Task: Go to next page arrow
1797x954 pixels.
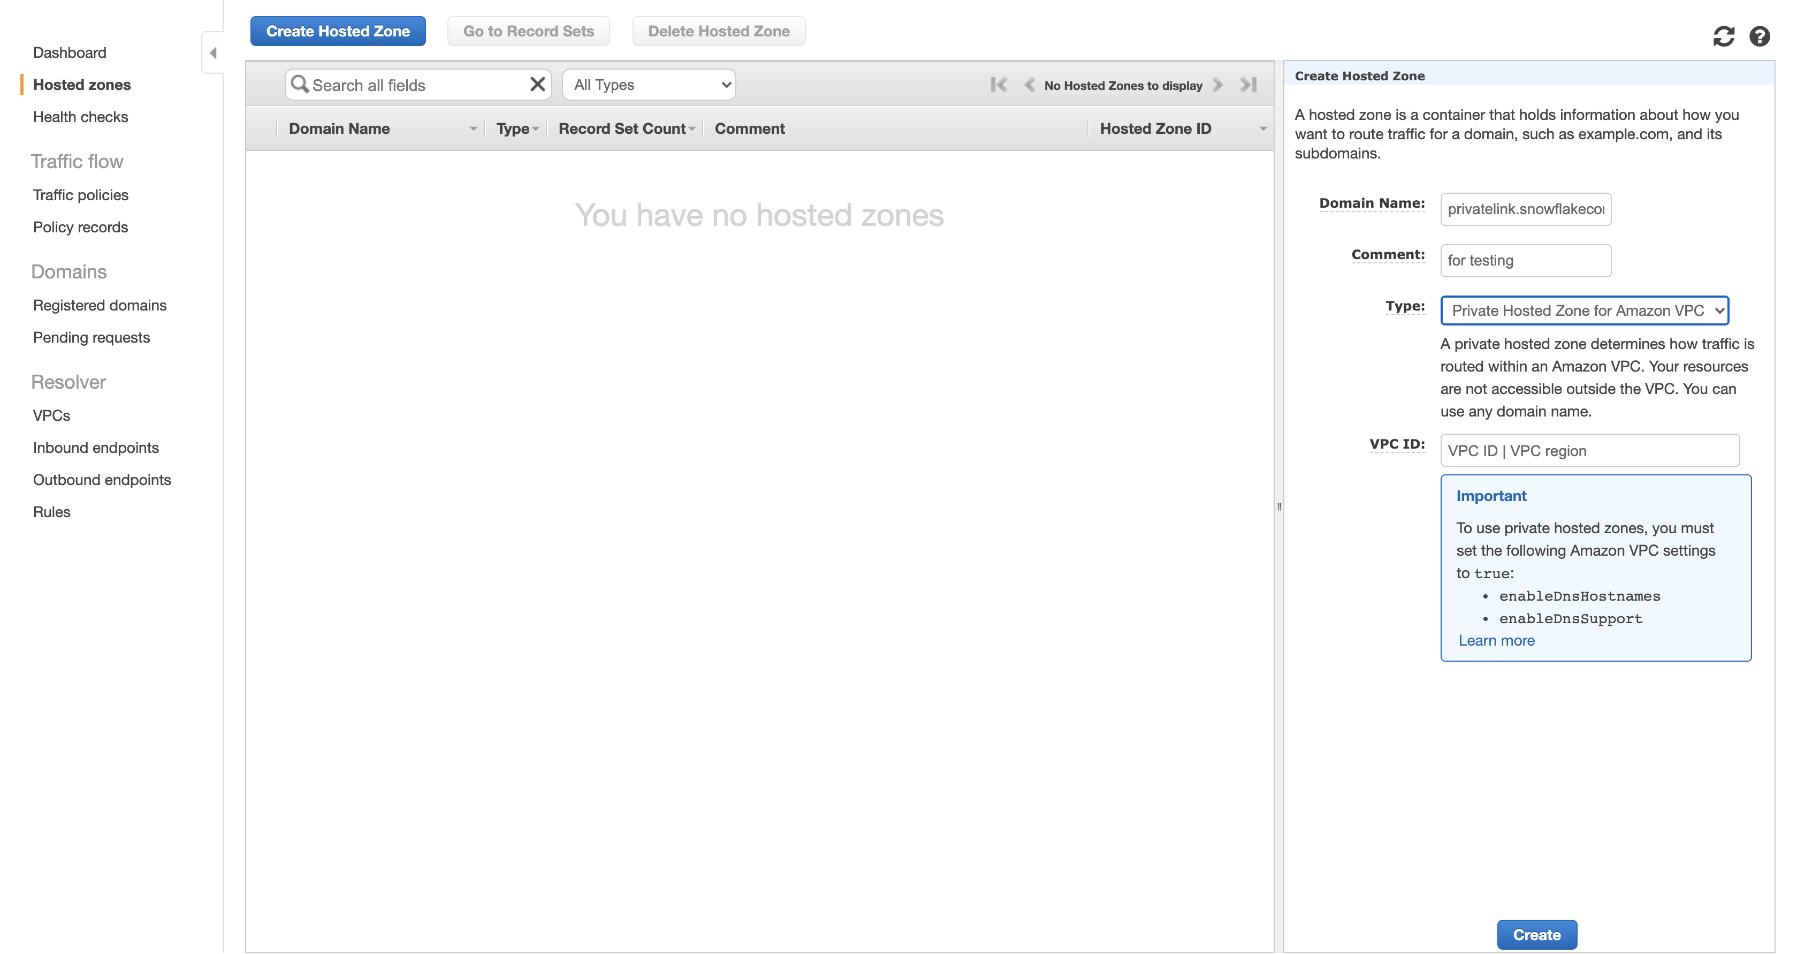Action: pos(1218,85)
